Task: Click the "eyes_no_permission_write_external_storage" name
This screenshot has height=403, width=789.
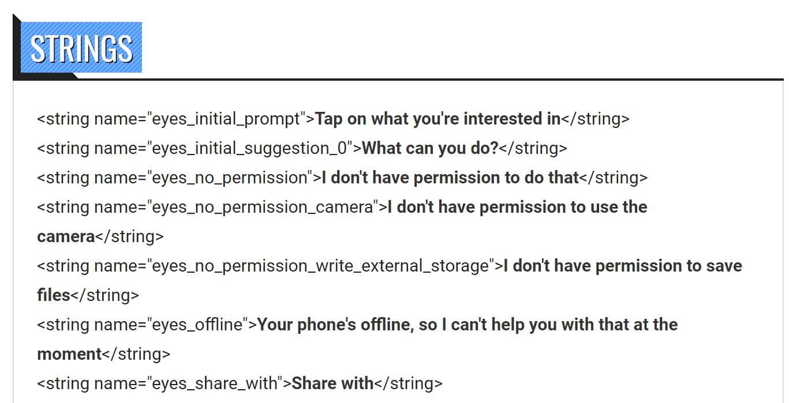Action: pyautogui.click(x=320, y=266)
